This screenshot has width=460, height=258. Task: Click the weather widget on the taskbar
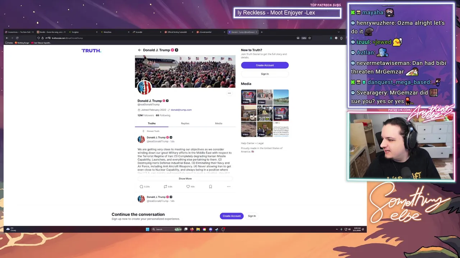tap(11, 229)
